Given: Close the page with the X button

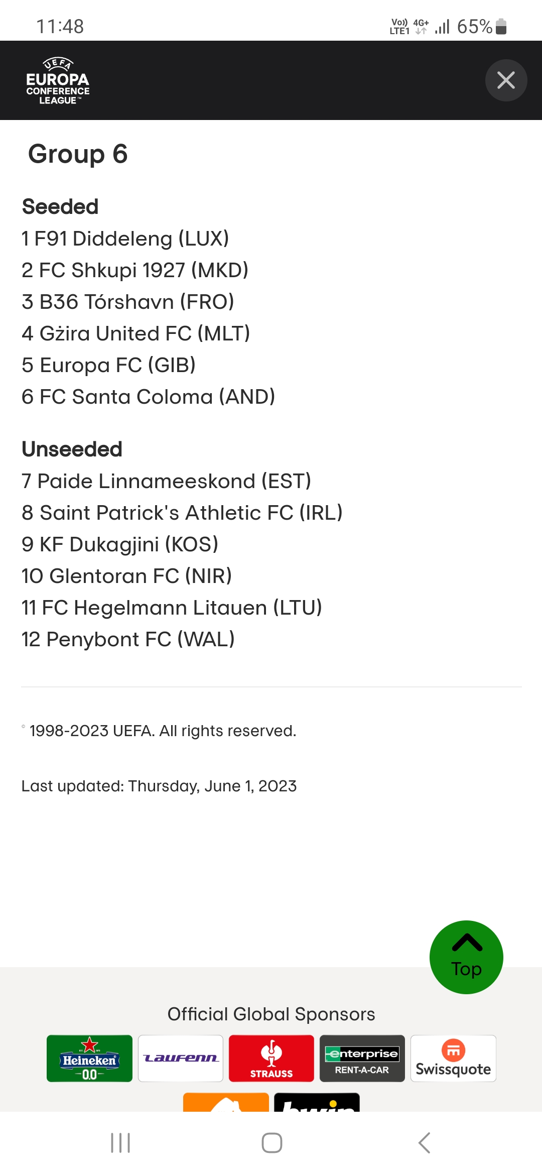Looking at the screenshot, I should point(506,80).
